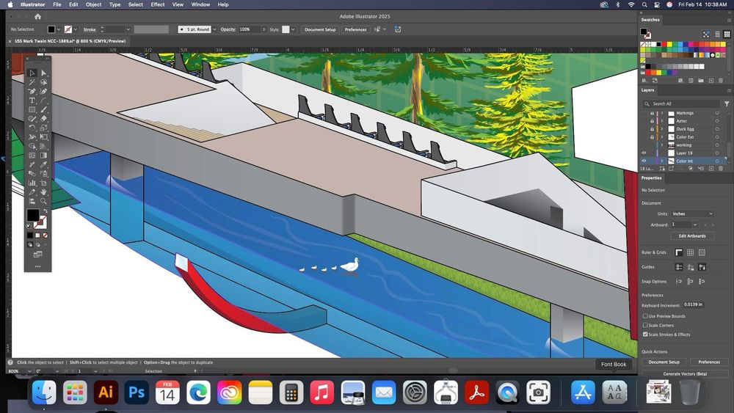Hide Layer 19 with its eye icon

pyautogui.click(x=644, y=153)
